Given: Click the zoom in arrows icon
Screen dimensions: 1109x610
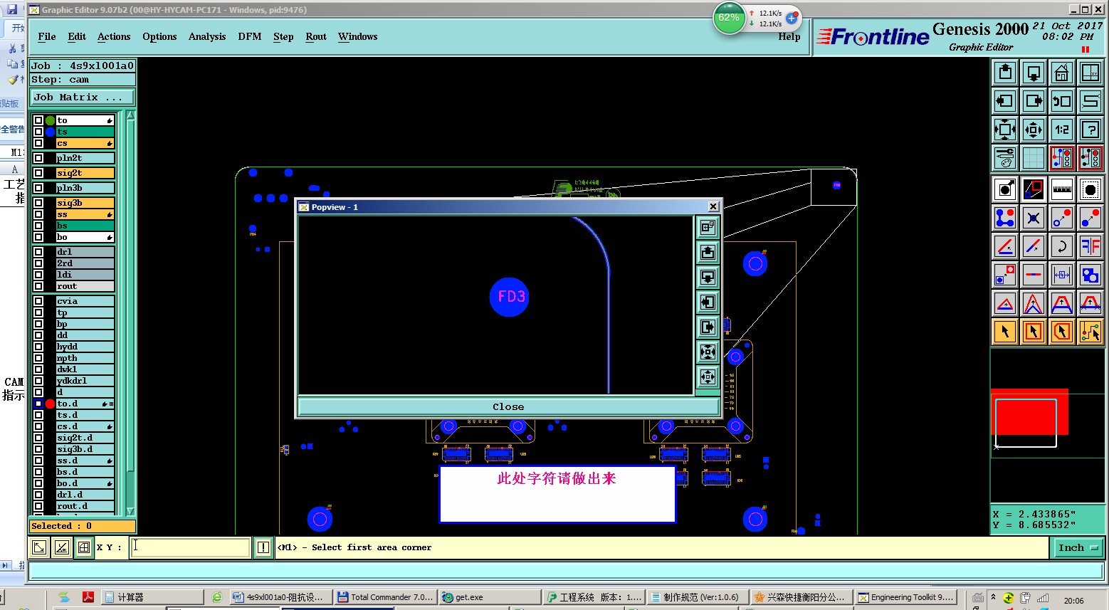Looking at the screenshot, I should point(1005,130).
